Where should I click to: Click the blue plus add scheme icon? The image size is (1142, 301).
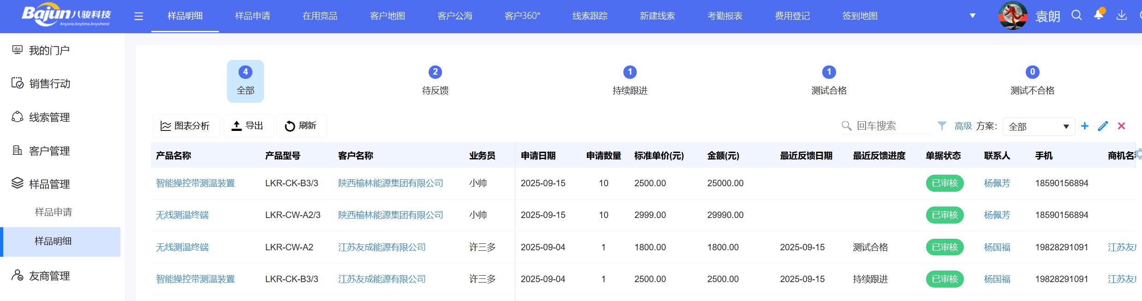1085,126
